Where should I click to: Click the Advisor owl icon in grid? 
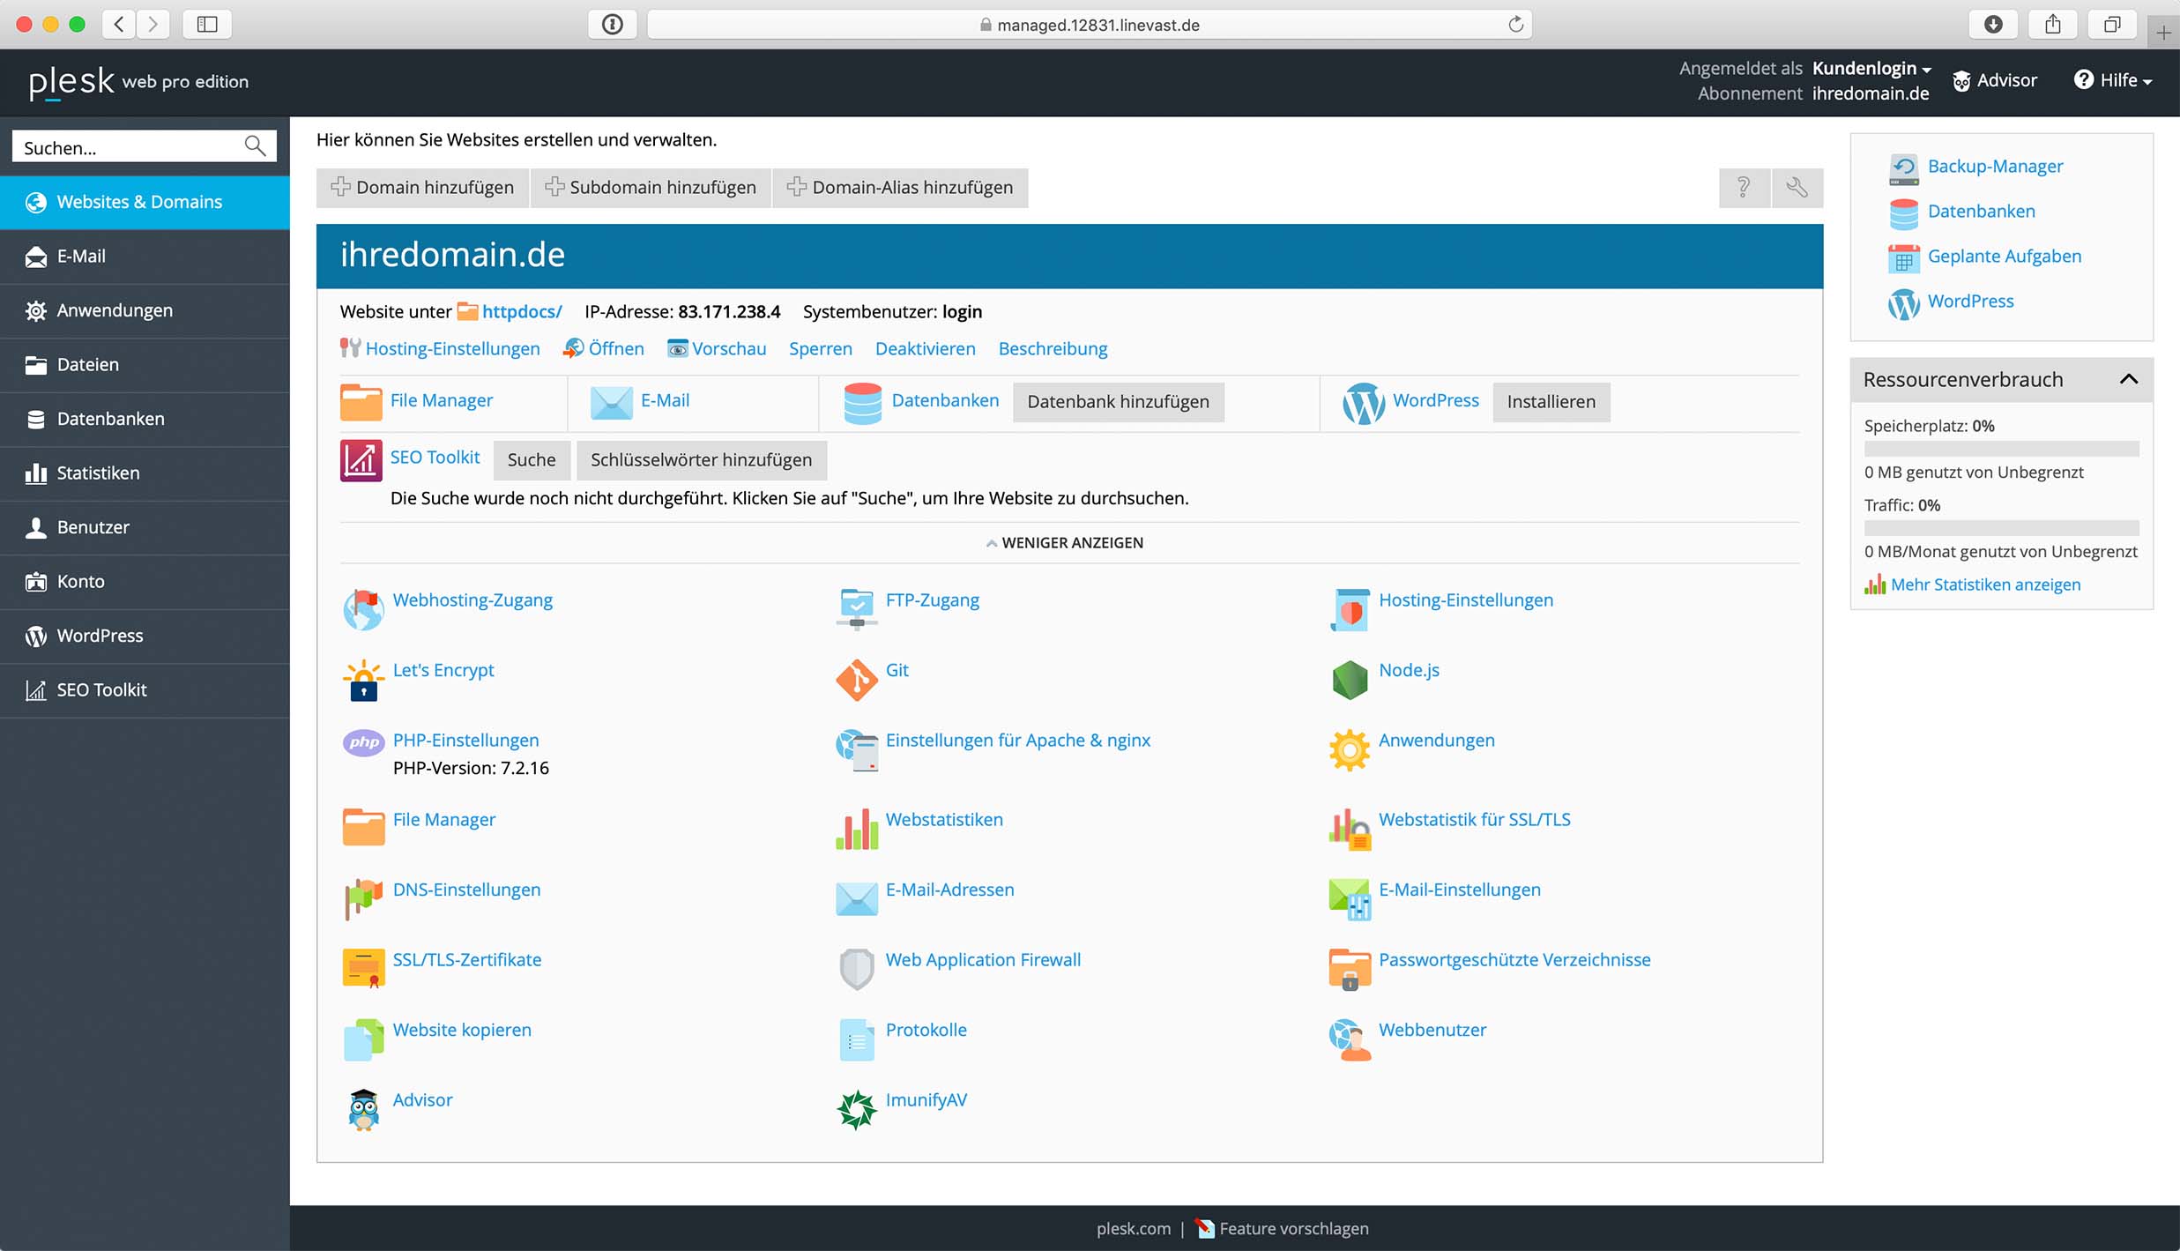363,1110
